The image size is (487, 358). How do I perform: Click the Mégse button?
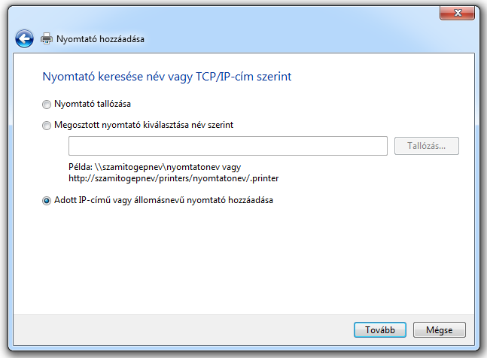pos(439,329)
